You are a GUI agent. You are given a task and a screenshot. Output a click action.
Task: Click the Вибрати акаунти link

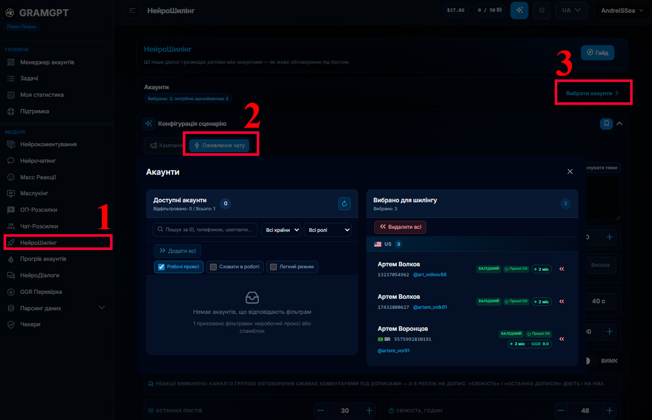click(x=592, y=93)
